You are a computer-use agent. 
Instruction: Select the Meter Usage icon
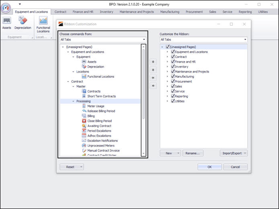click(84, 106)
